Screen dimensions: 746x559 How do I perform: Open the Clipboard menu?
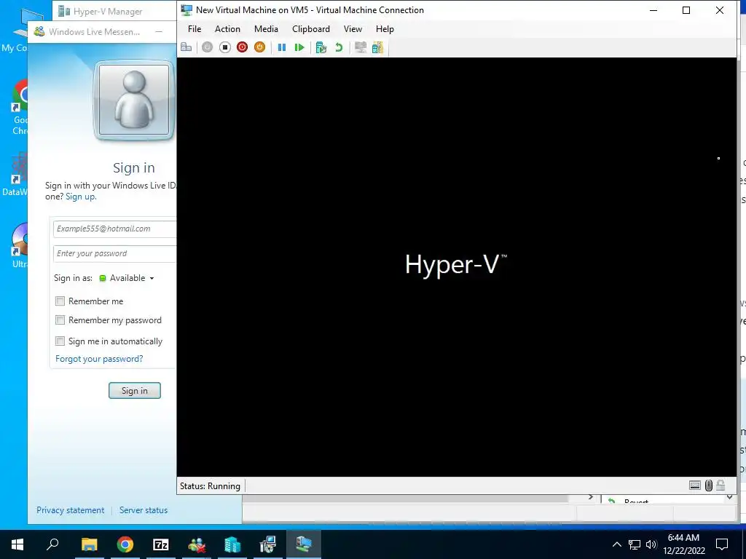click(311, 29)
